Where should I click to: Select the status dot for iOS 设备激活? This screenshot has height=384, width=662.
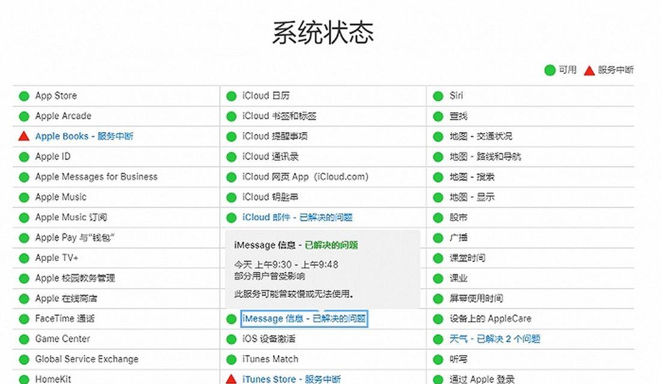coord(231,339)
